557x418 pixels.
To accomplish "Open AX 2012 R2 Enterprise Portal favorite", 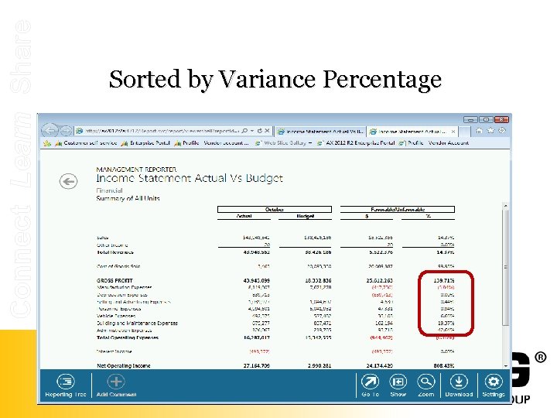I will 356,143.
